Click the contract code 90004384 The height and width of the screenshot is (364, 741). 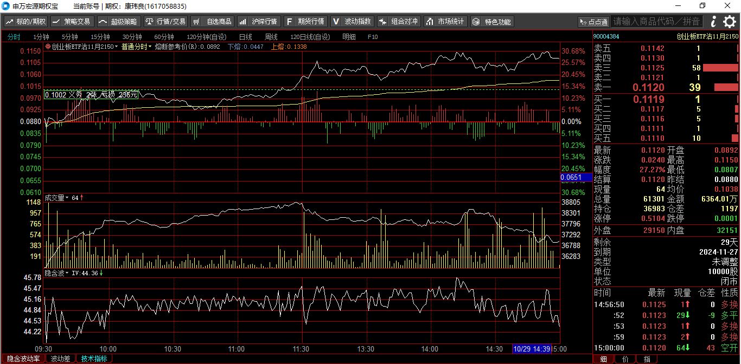(x=606, y=37)
